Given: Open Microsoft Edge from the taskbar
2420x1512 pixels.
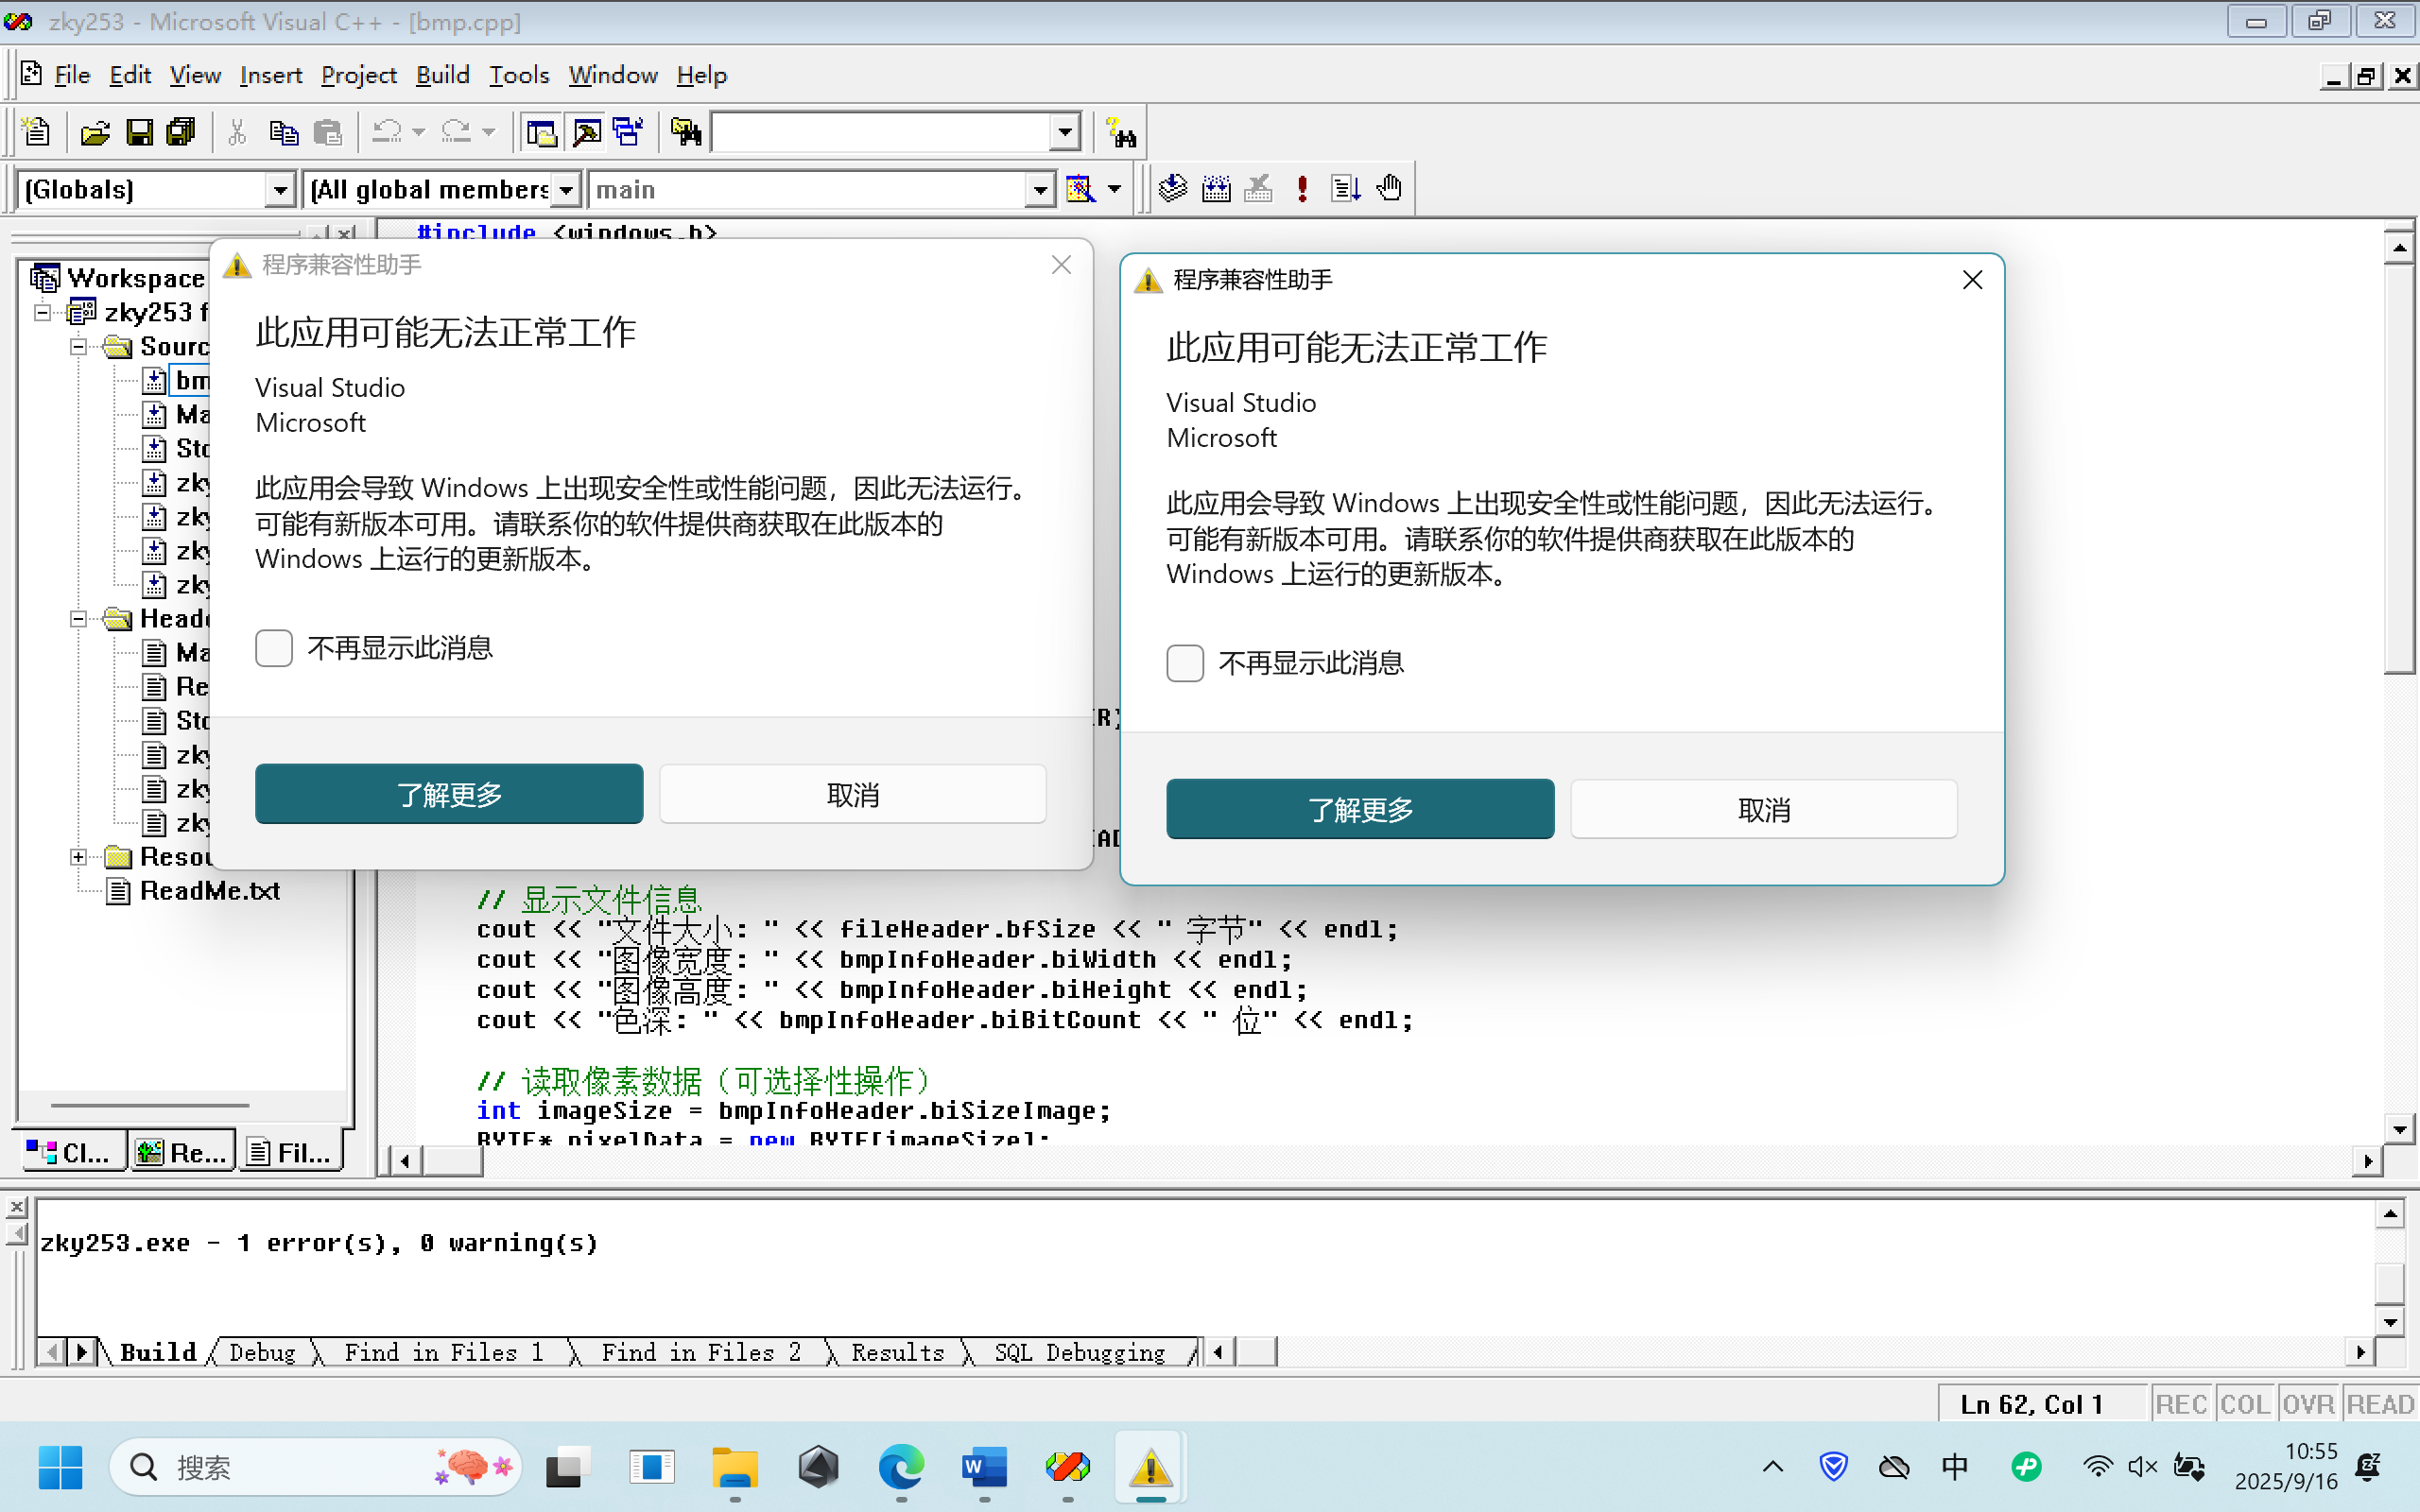Looking at the screenshot, I should pyautogui.click(x=901, y=1468).
